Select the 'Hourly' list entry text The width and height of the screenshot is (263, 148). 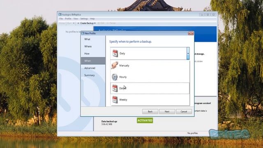pos(123,77)
